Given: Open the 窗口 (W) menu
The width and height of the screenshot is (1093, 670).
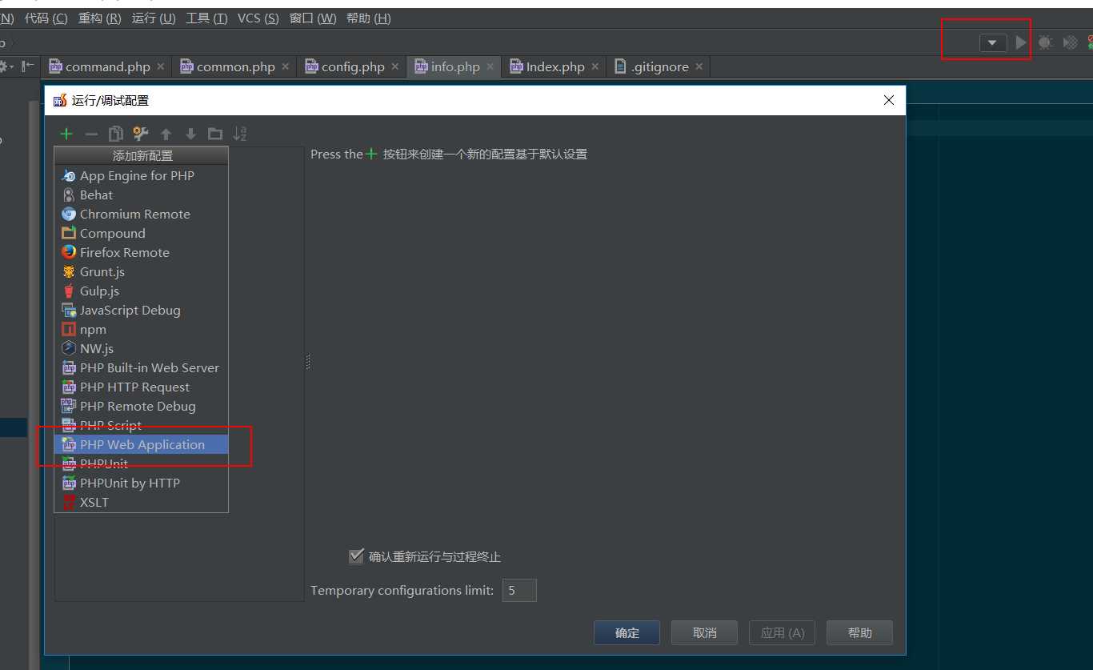Looking at the screenshot, I should [313, 18].
